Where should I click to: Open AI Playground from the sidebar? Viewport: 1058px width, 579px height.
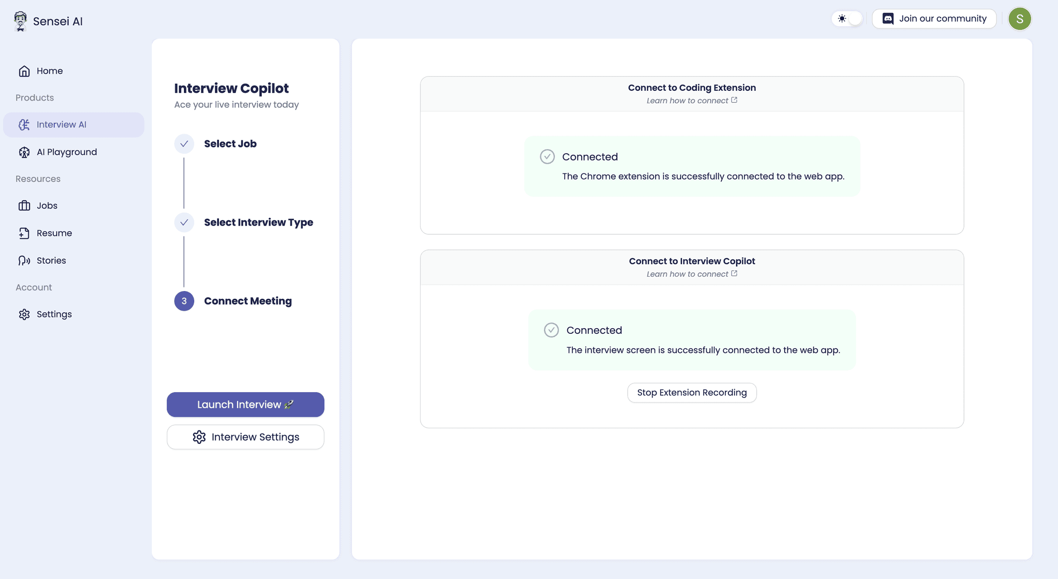coord(24,152)
